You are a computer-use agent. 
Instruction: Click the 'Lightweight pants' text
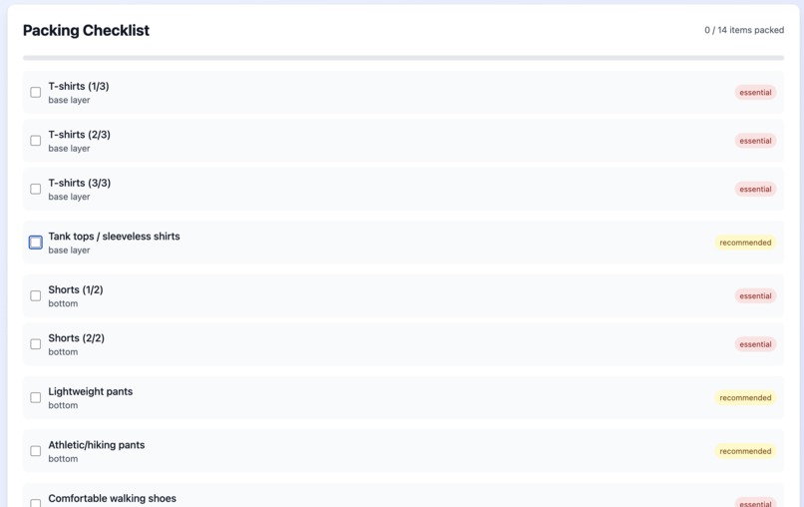(90, 391)
